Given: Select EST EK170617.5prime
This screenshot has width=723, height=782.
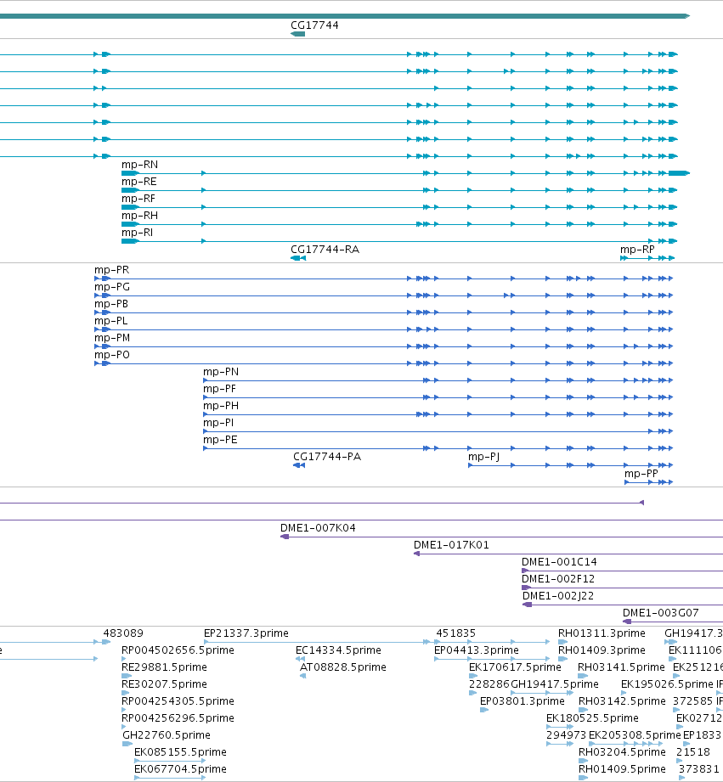Looking at the screenshot, I should tap(515, 667).
